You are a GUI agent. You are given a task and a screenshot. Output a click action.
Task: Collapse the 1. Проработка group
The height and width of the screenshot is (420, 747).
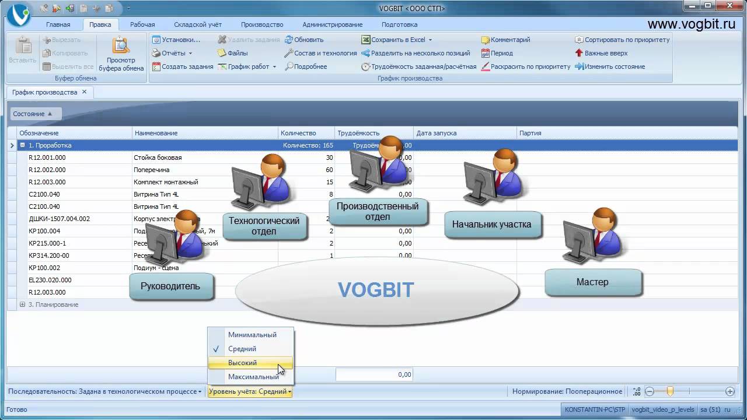[x=22, y=145]
